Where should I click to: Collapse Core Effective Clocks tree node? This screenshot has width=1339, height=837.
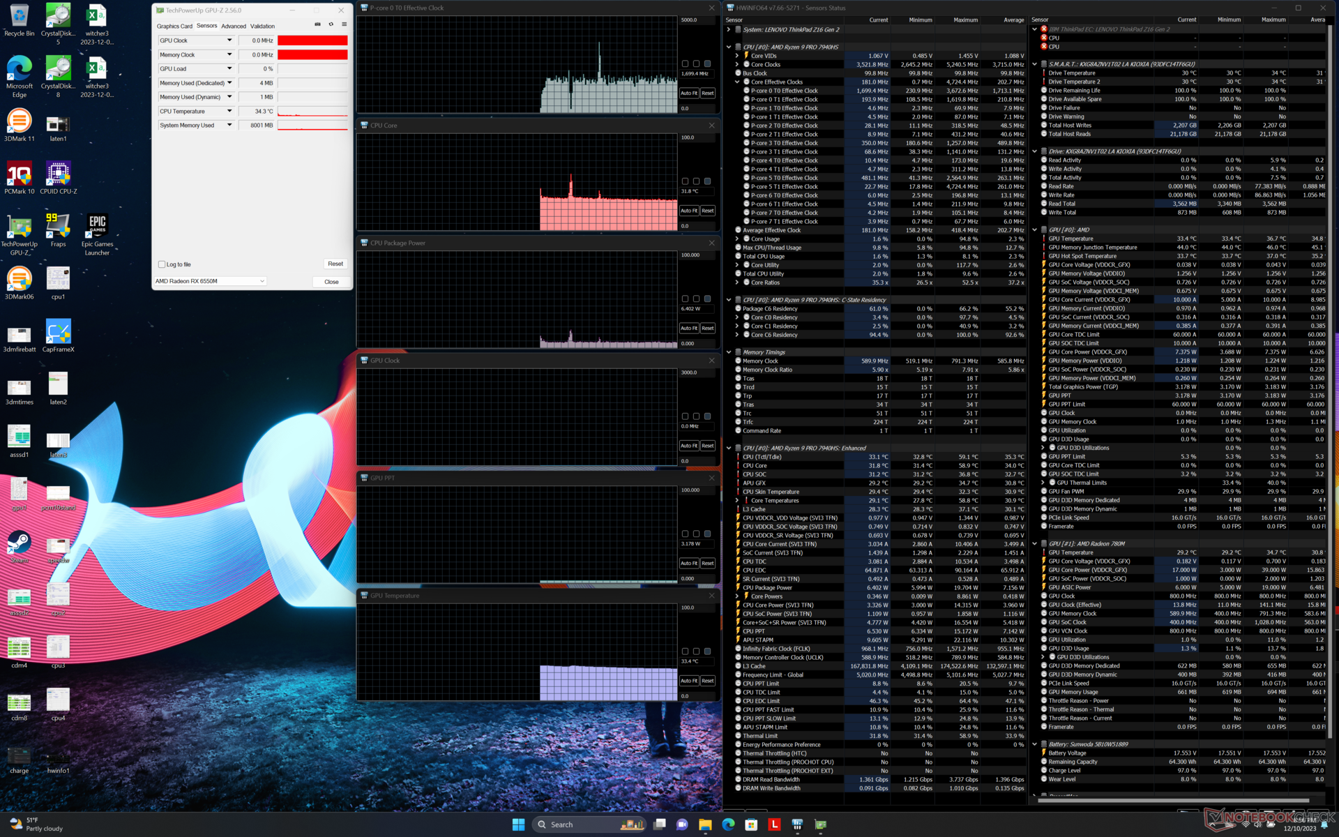737,82
